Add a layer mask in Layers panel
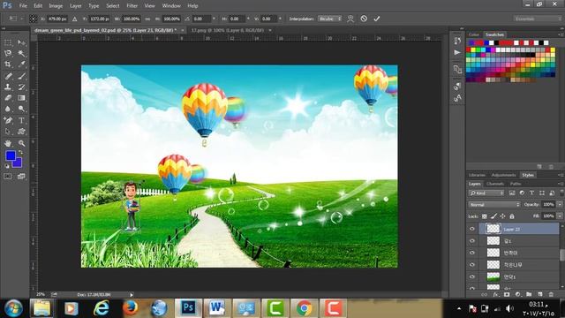The height and width of the screenshot is (318, 565). coord(507,294)
